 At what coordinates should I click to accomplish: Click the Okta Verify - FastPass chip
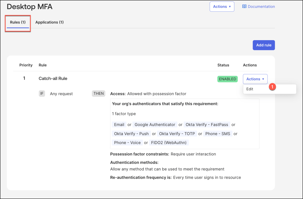(x=207, y=125)
